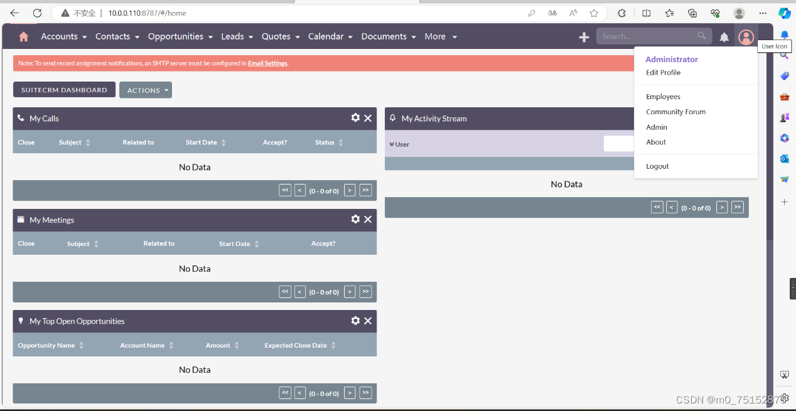Open the ACTIONS dropdown
This screenshot has height=411, width=796.
145,90
